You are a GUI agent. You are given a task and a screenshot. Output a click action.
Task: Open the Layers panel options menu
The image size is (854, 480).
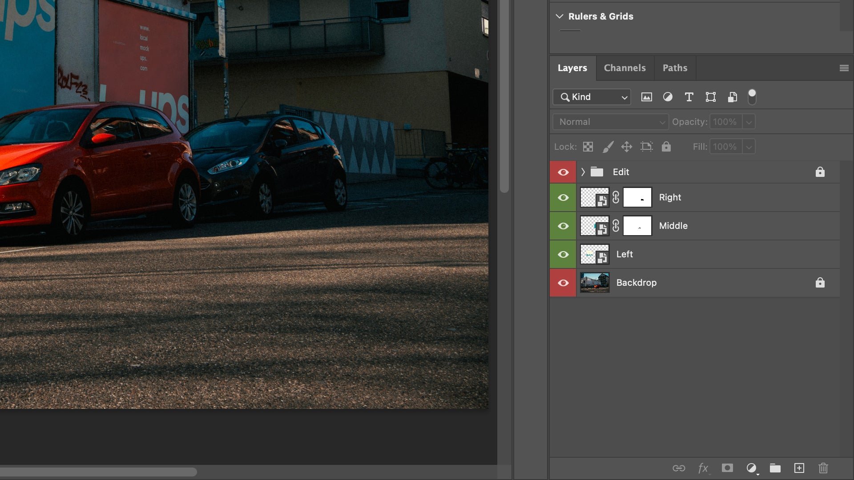click(x=844, y=68)
